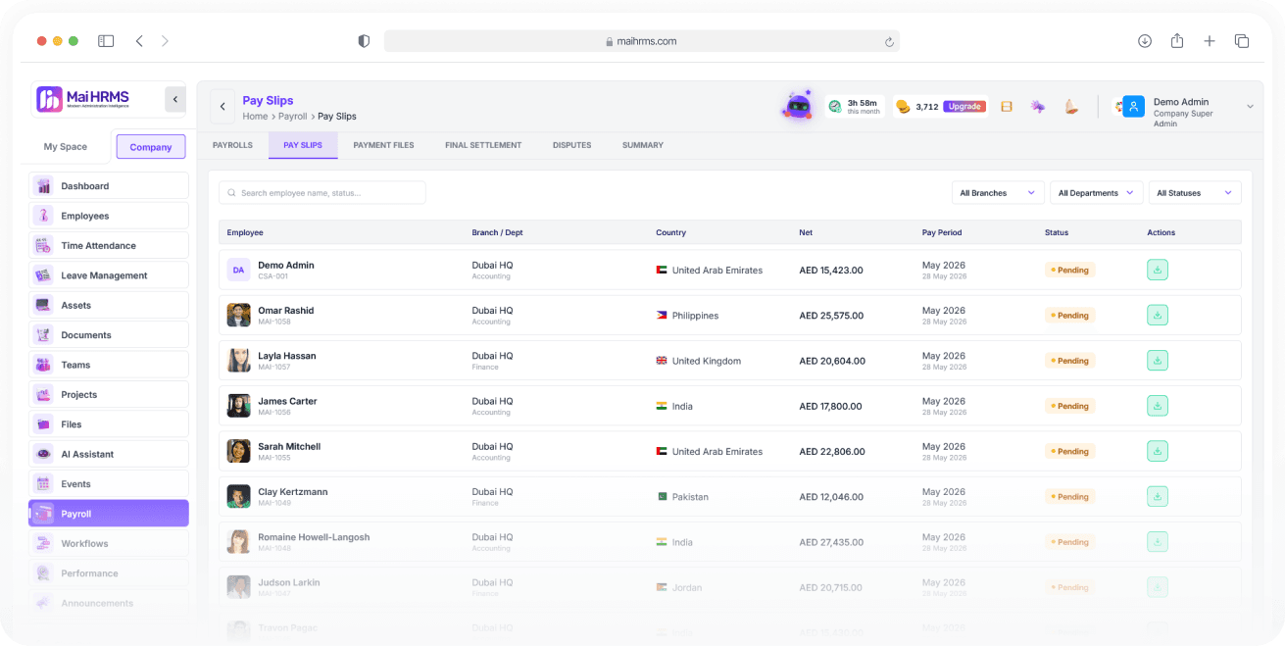Open Projects in the sidebar
Viewport: 1285px width, 646px height.
pos(109,394)
